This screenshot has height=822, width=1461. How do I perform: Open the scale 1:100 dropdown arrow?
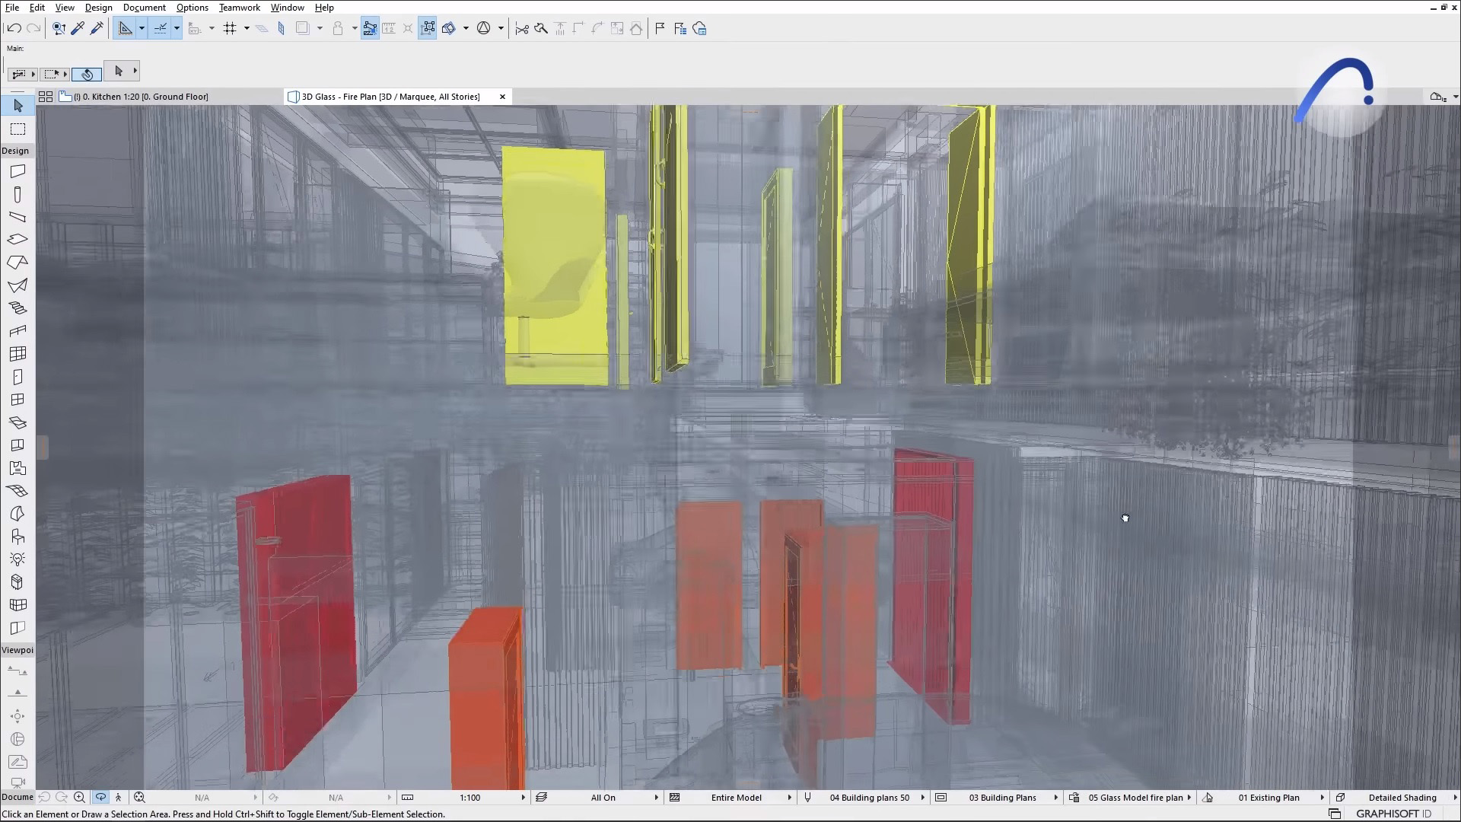coord(523,798)
